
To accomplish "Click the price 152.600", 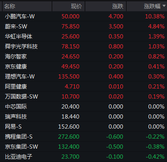I will pos(69,127).
